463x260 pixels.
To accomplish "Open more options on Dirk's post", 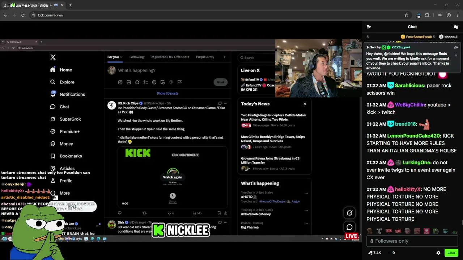I will (x=226, y=222).
